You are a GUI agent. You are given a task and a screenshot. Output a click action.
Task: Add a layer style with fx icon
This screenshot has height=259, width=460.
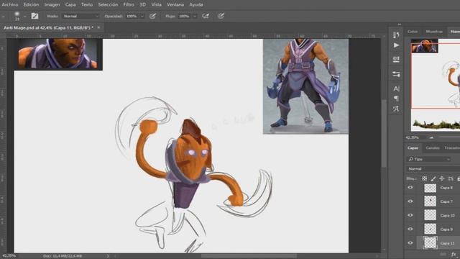[x=454, y=255]
